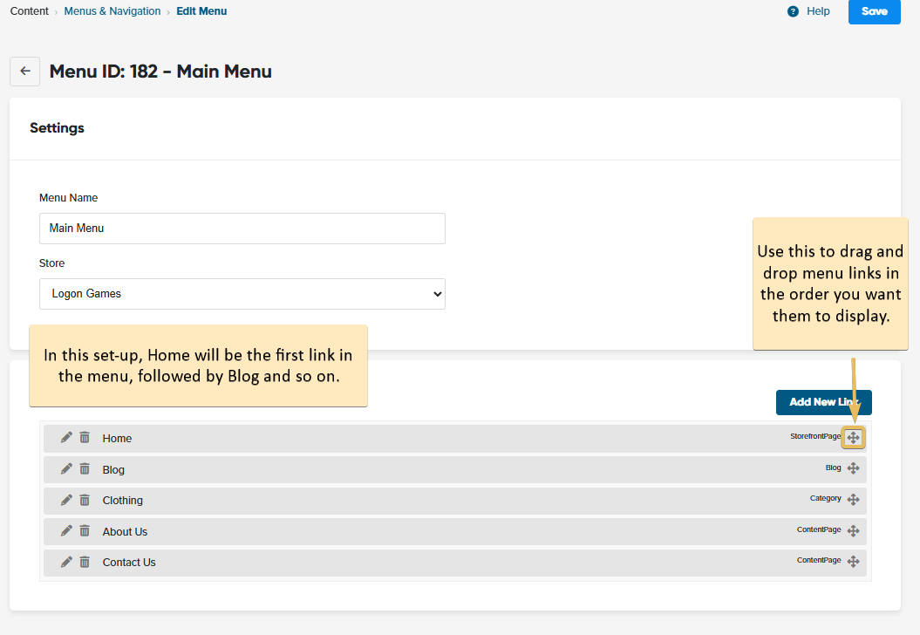The image size is (920, 635).
Task: Click the StorefrontPage type label
Action: (815, 436)
